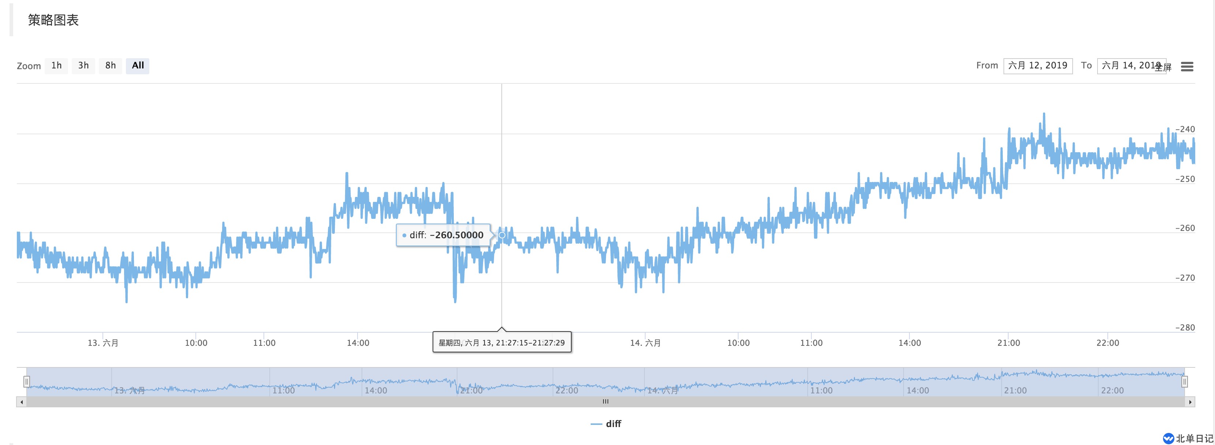The height and width of the screenshot is (445, 1215).
Task: Click the 'Zoom' label text
Action: click(x=29, y=66)
